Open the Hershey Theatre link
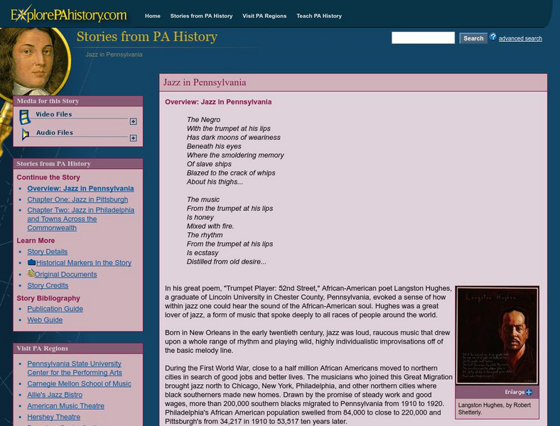This screenshot has height=426, width=560. (53, 417)
